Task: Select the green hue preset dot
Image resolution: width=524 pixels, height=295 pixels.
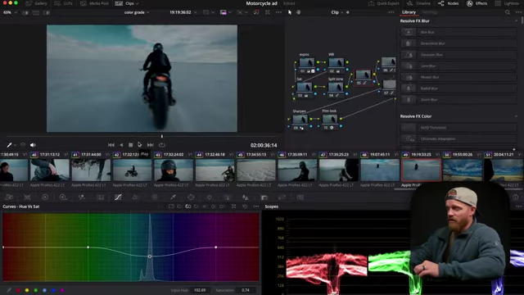Action: coord(36,290)
